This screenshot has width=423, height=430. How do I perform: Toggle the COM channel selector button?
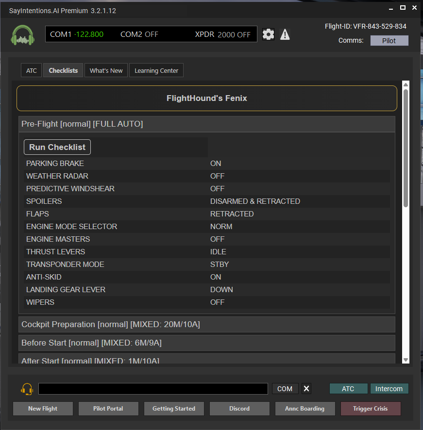[285, 389]
